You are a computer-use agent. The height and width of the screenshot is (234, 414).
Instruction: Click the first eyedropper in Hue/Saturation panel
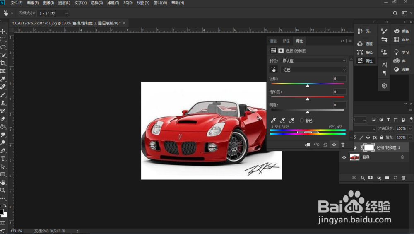[273, 121]
